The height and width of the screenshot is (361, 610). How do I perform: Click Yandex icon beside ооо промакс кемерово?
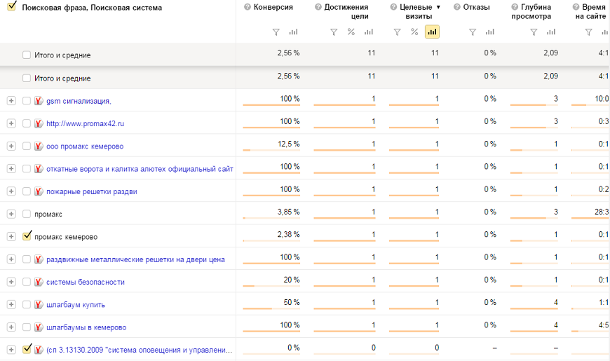(39, 147)
